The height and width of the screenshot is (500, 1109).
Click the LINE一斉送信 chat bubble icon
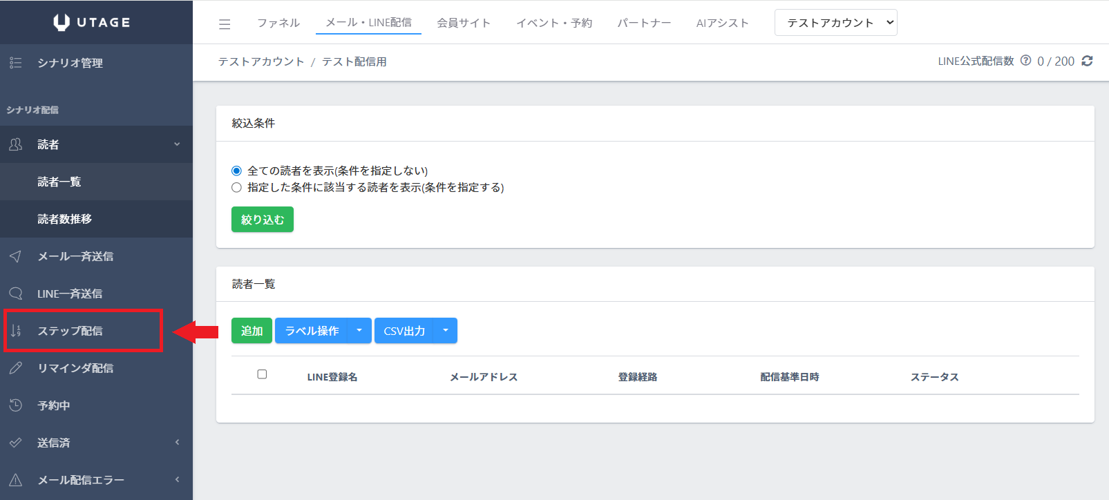coord(16,294)
